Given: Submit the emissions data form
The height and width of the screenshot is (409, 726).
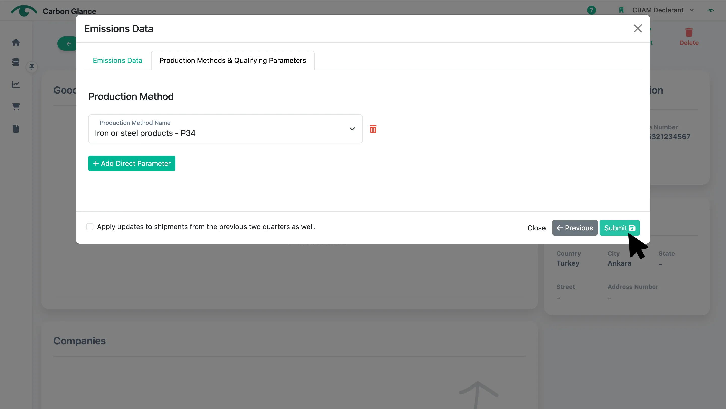Looking at the screenshot, I should click(x=619, y=228).
